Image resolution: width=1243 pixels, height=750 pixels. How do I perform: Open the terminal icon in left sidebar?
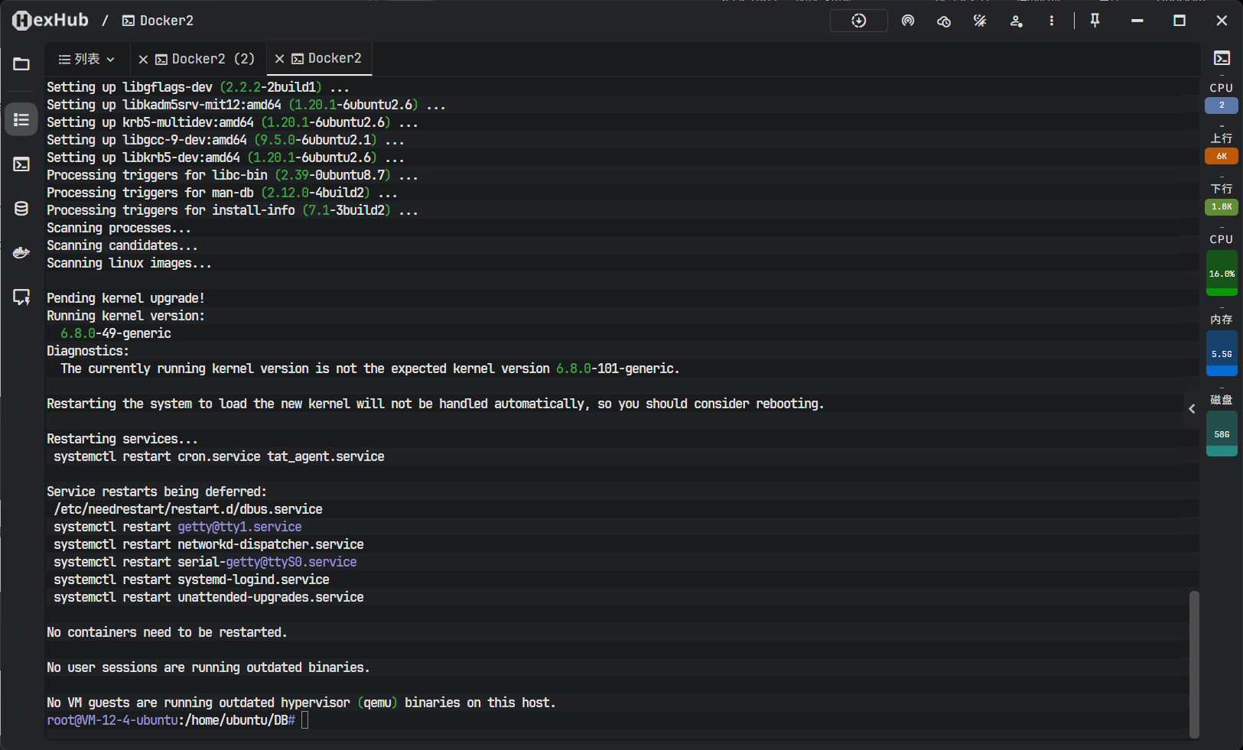(x=21, y=164)
